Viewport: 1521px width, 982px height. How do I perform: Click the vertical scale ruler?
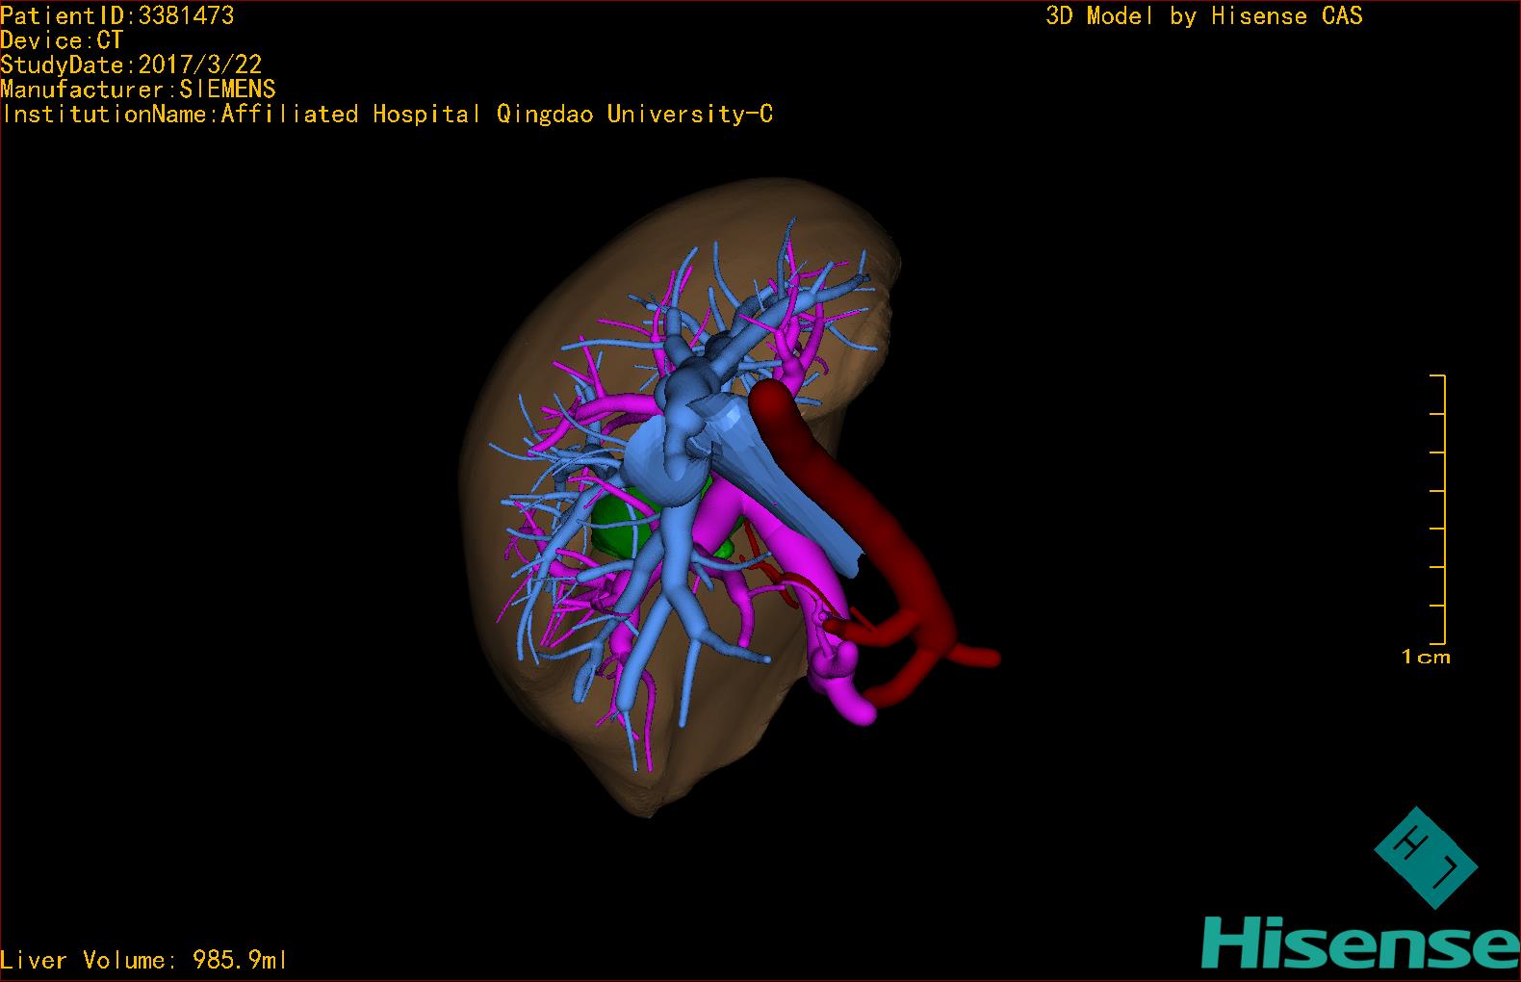pos(1442,508)
